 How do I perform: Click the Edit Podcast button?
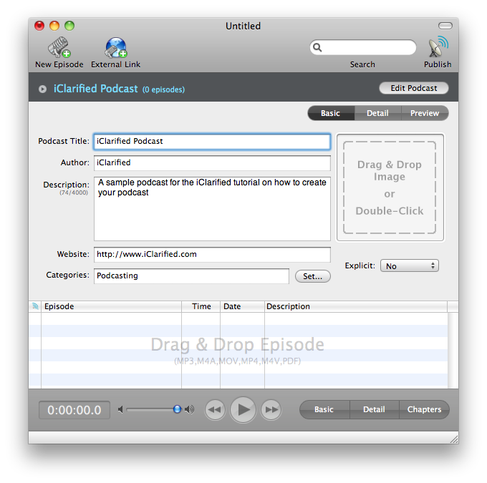click(x=414, y=88)
